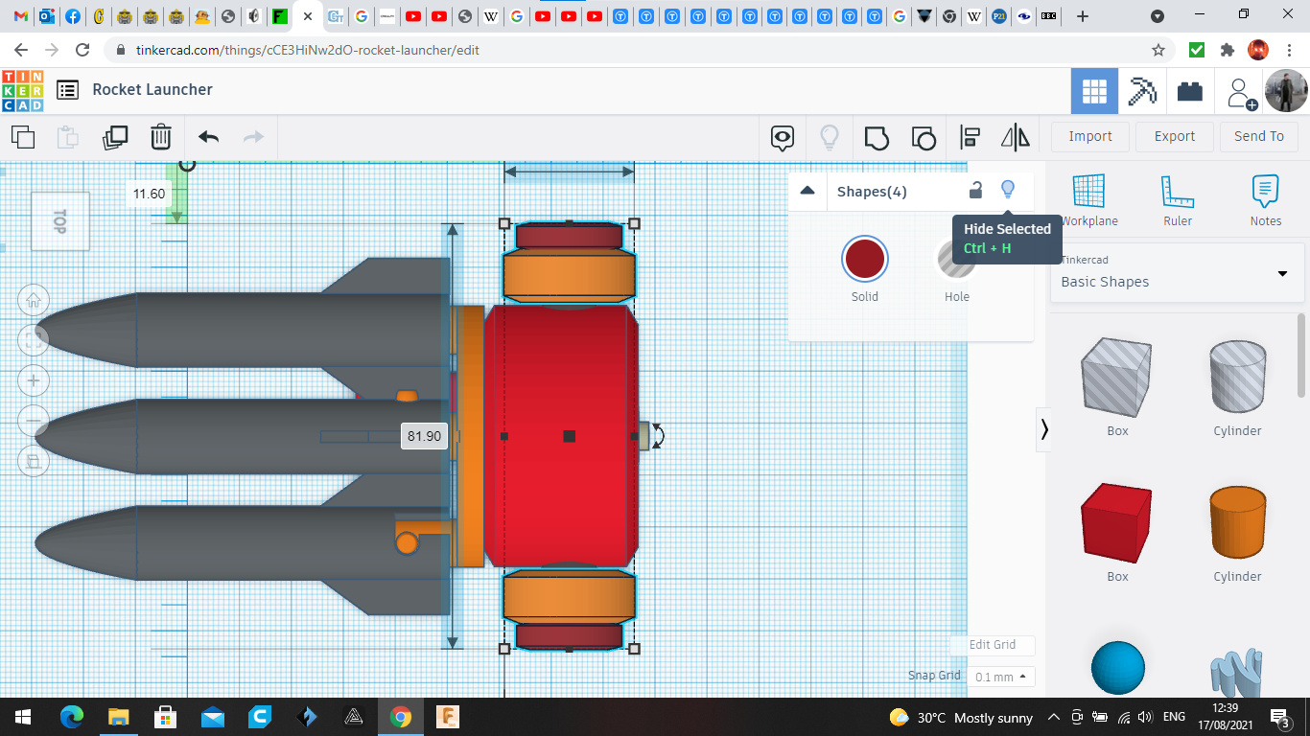Collapse the Shapes(4) inspector panel
The width and height of the screenshot is (1310, 736).
(x=807, y=191)
